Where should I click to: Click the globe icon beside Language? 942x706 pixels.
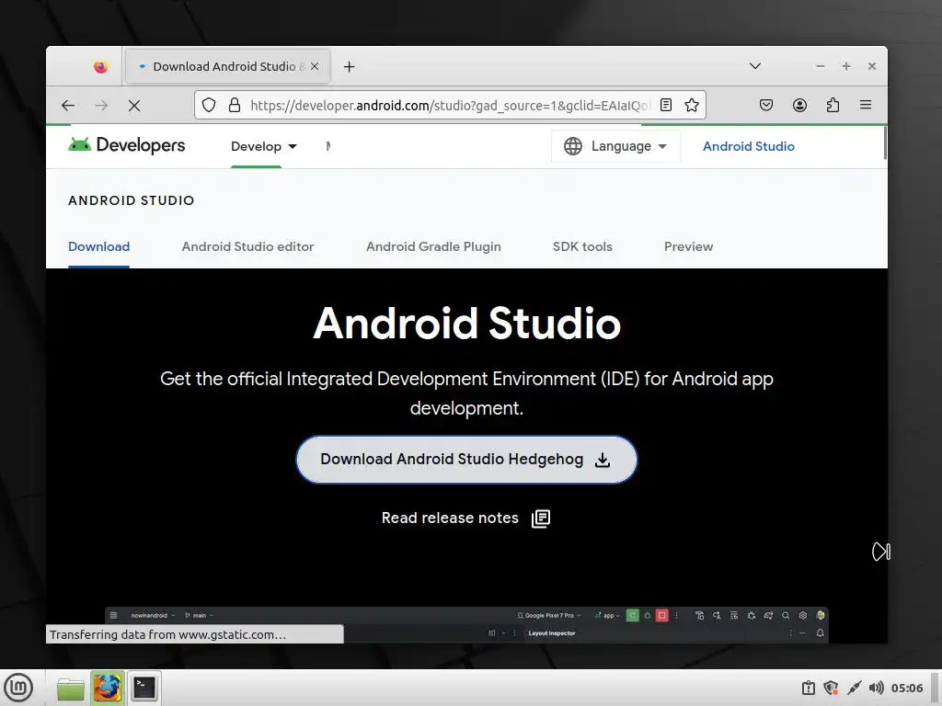(572, 146)
